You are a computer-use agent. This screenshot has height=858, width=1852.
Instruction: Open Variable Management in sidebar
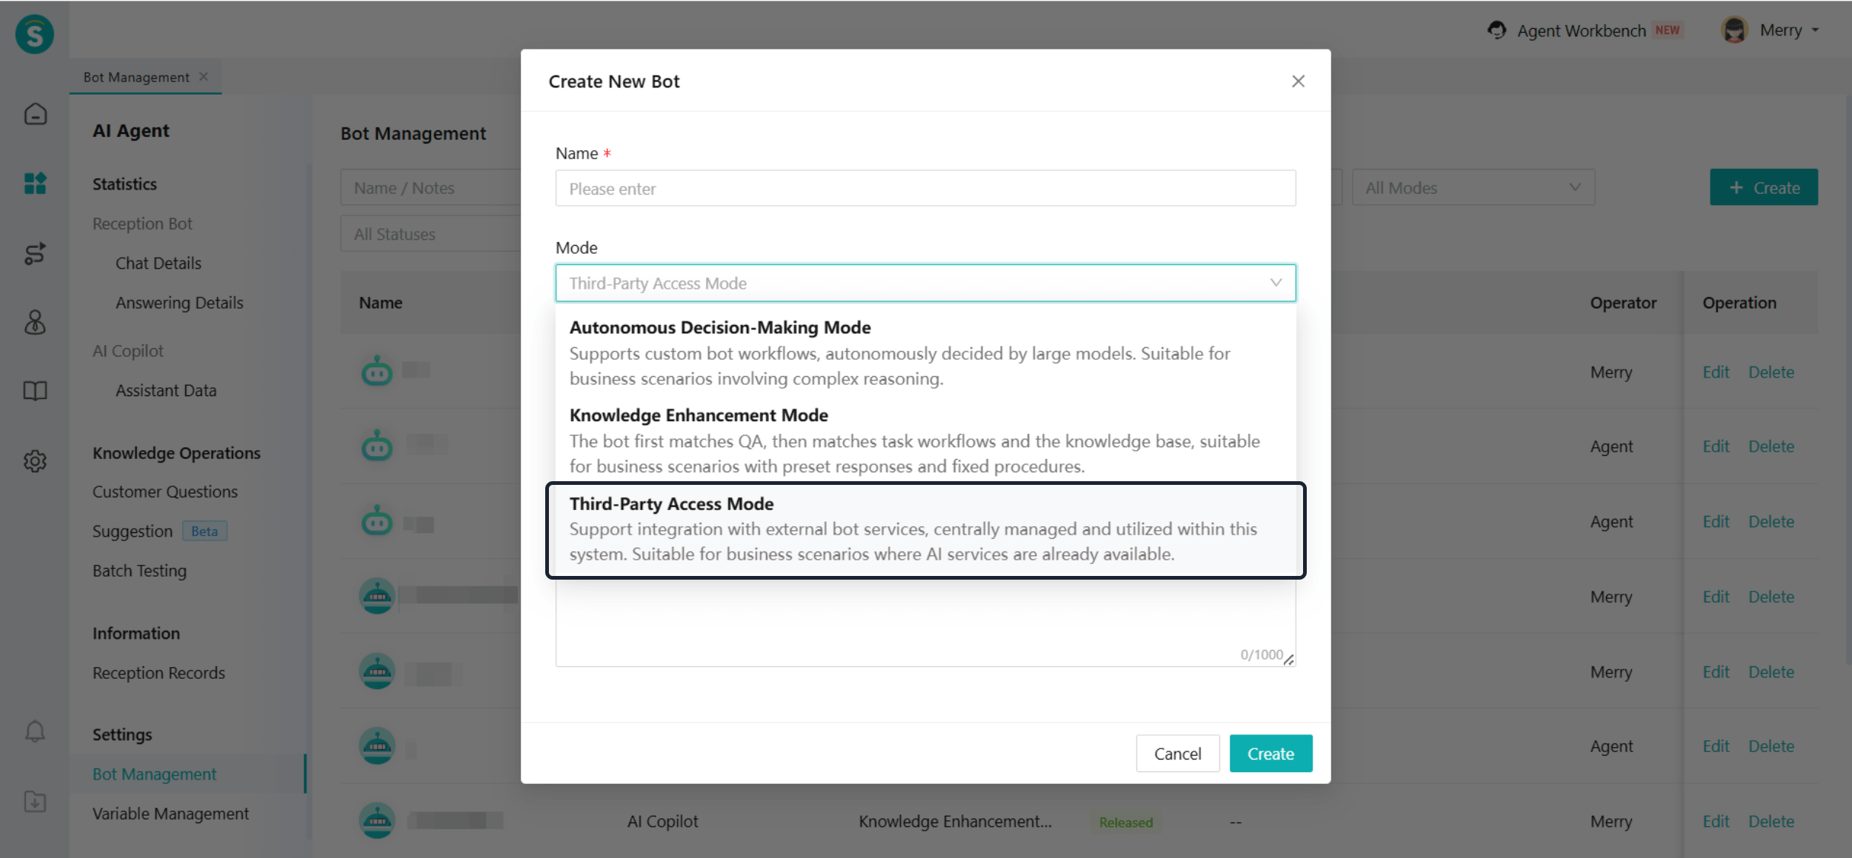pyautogui.click(x=170, y=814)
